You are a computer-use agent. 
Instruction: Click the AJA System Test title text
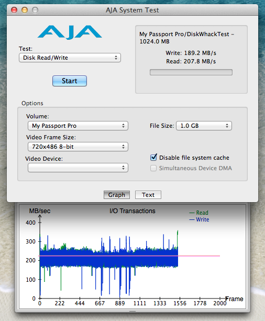point(132,10)
